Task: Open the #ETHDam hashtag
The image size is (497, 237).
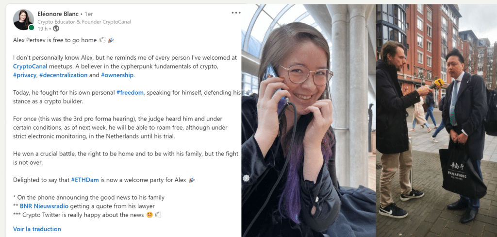Action: tap(85, 180)
